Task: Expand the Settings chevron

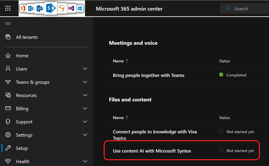Action: pos(85,135)
